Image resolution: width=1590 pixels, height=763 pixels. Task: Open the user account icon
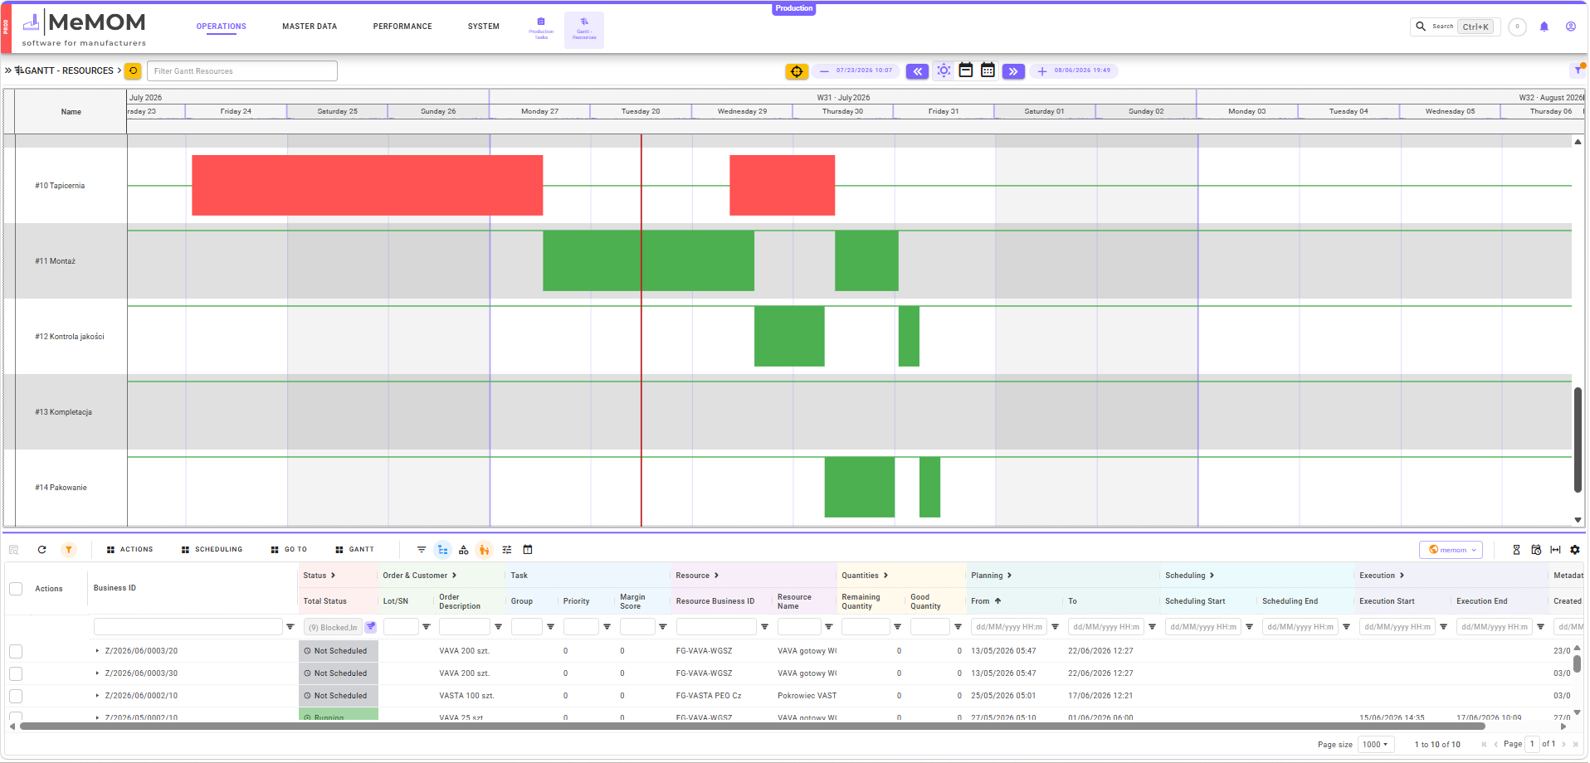coord(1571,27)
